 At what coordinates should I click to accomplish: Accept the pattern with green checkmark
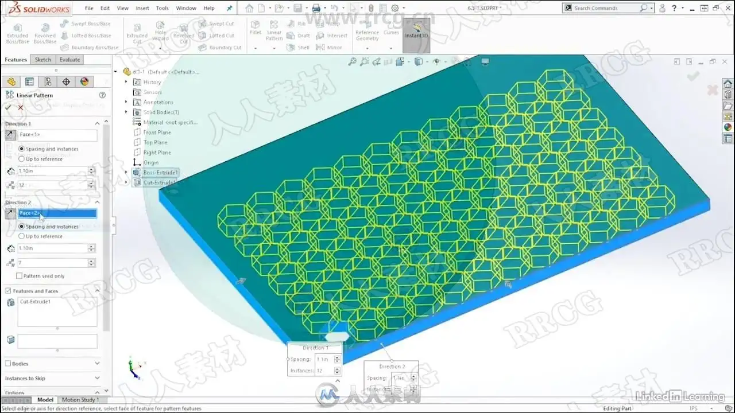point(8,107)
